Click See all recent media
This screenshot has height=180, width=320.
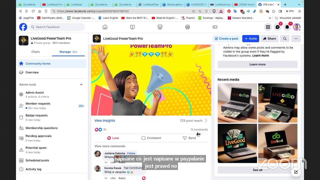coord(257,170)
